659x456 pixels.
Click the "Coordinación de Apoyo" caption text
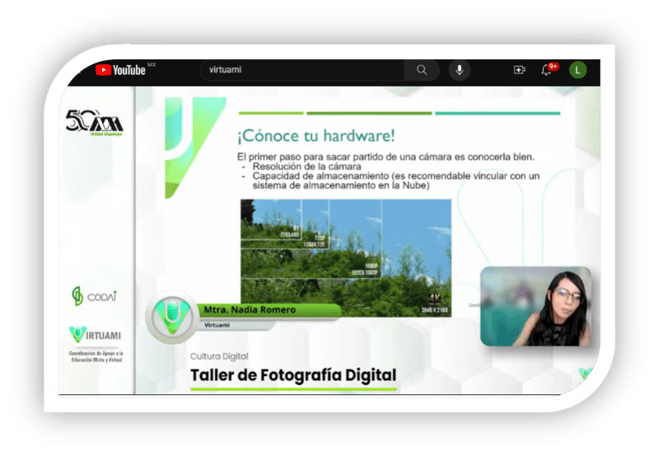click(x=96, y=356)
